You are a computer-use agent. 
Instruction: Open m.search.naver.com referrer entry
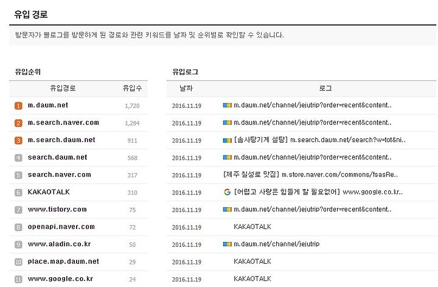click(63, 122)
